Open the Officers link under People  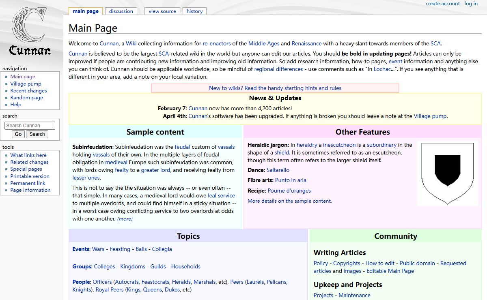[102, 282]
